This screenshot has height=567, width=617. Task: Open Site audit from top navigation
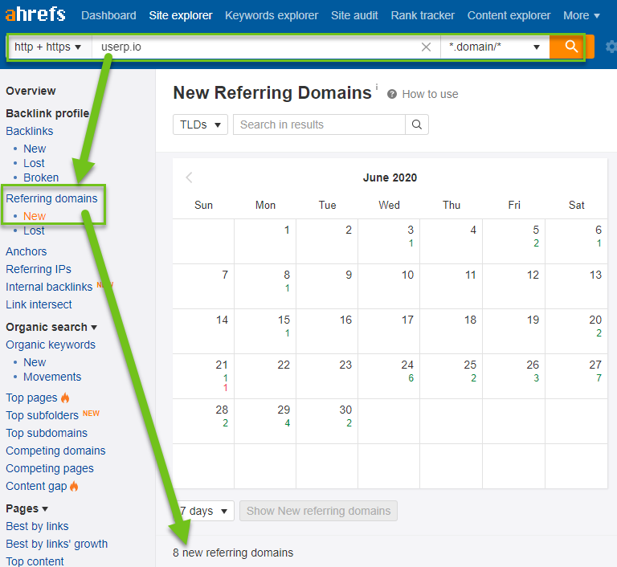coord(355,15)
